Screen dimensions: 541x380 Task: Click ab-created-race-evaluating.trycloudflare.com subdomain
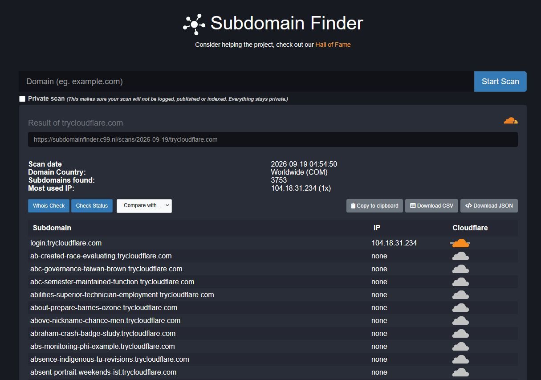tap(101, 256)
